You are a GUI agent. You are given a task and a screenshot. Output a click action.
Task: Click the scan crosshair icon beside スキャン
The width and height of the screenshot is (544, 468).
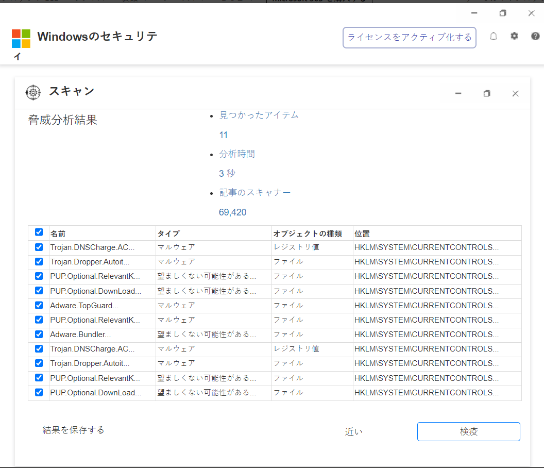tap(33, 92)
